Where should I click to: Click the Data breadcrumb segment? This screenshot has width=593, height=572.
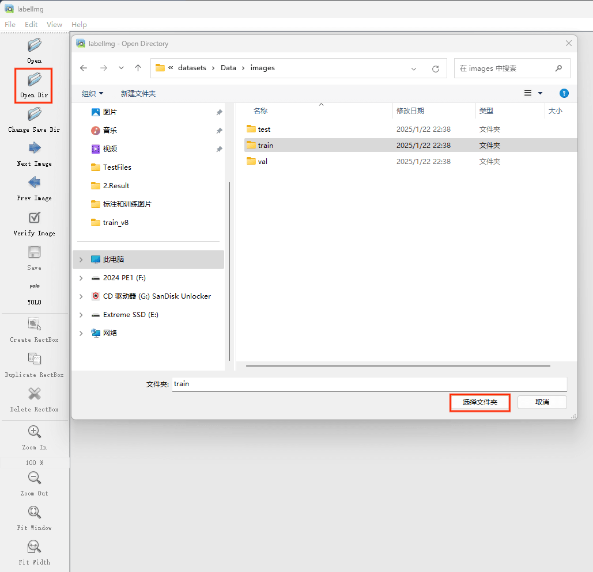tap(228, 68)
